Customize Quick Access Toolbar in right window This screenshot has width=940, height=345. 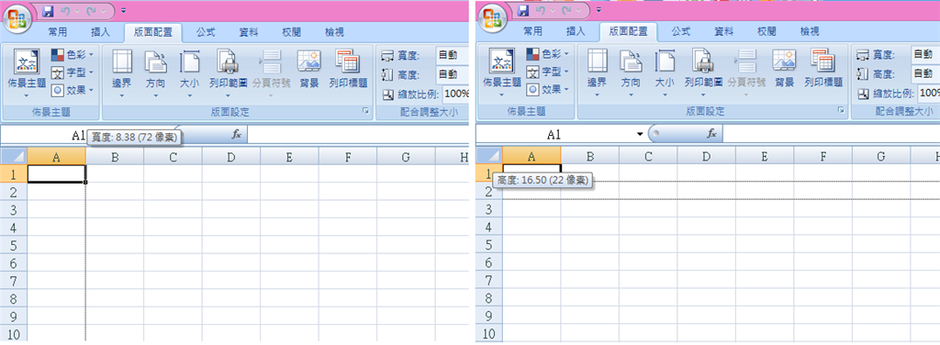click(598, 10)
